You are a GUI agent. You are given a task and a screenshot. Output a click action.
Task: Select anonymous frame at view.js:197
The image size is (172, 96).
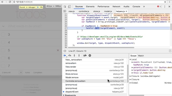[x=95, y=88]
